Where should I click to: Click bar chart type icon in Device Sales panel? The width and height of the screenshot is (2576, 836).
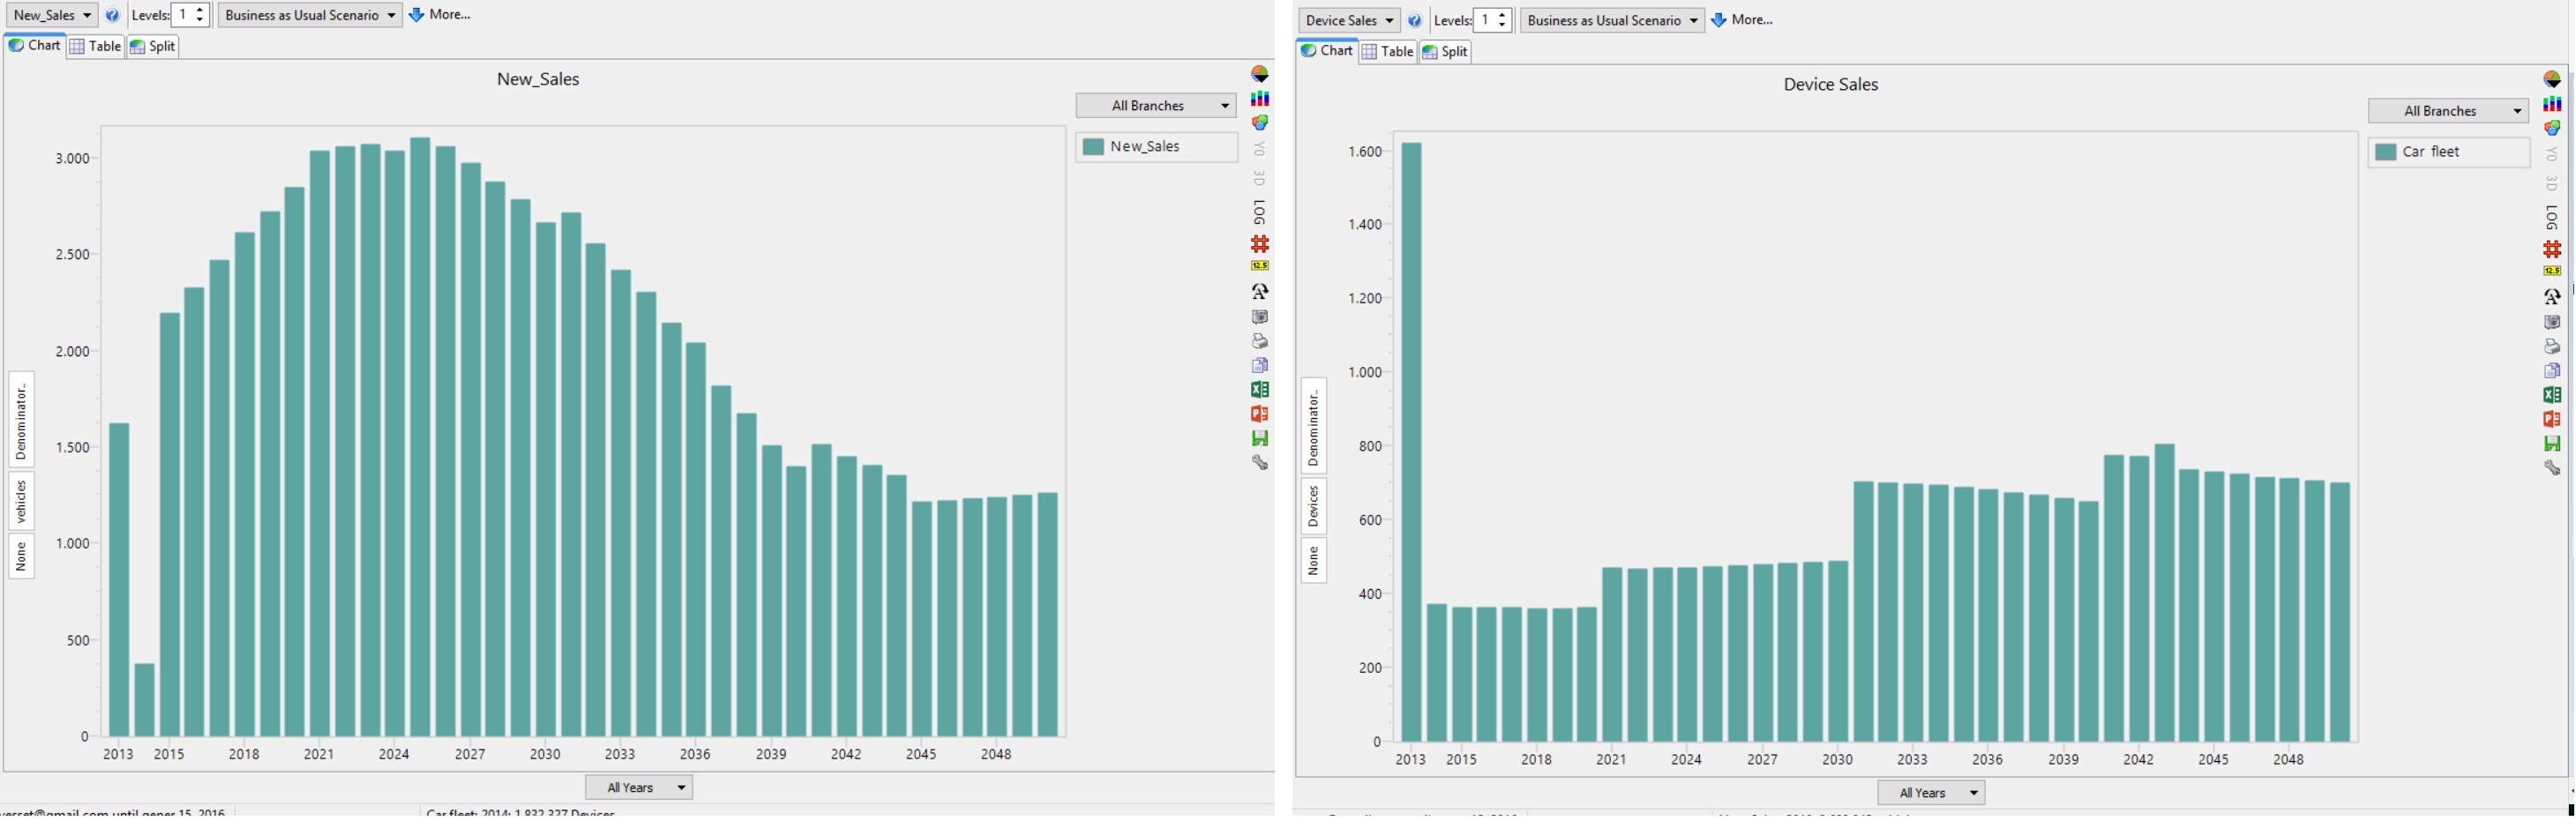pyautogui.click(x=2551, y=104)
